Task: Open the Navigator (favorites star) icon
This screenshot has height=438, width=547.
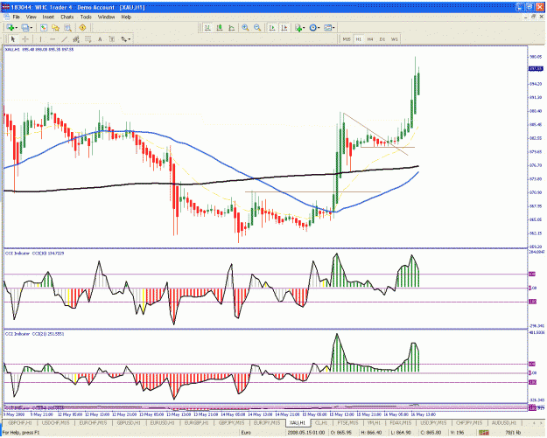Action: tap(55, 27)
